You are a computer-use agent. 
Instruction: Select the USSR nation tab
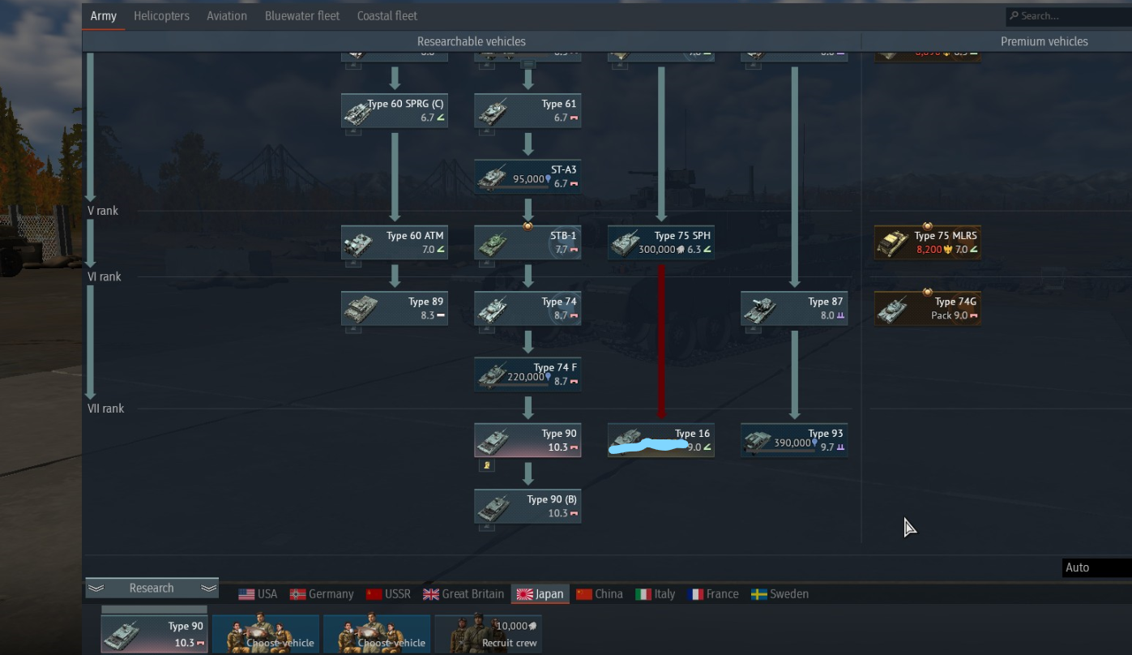pyautogui.click(x=388, y=594)
